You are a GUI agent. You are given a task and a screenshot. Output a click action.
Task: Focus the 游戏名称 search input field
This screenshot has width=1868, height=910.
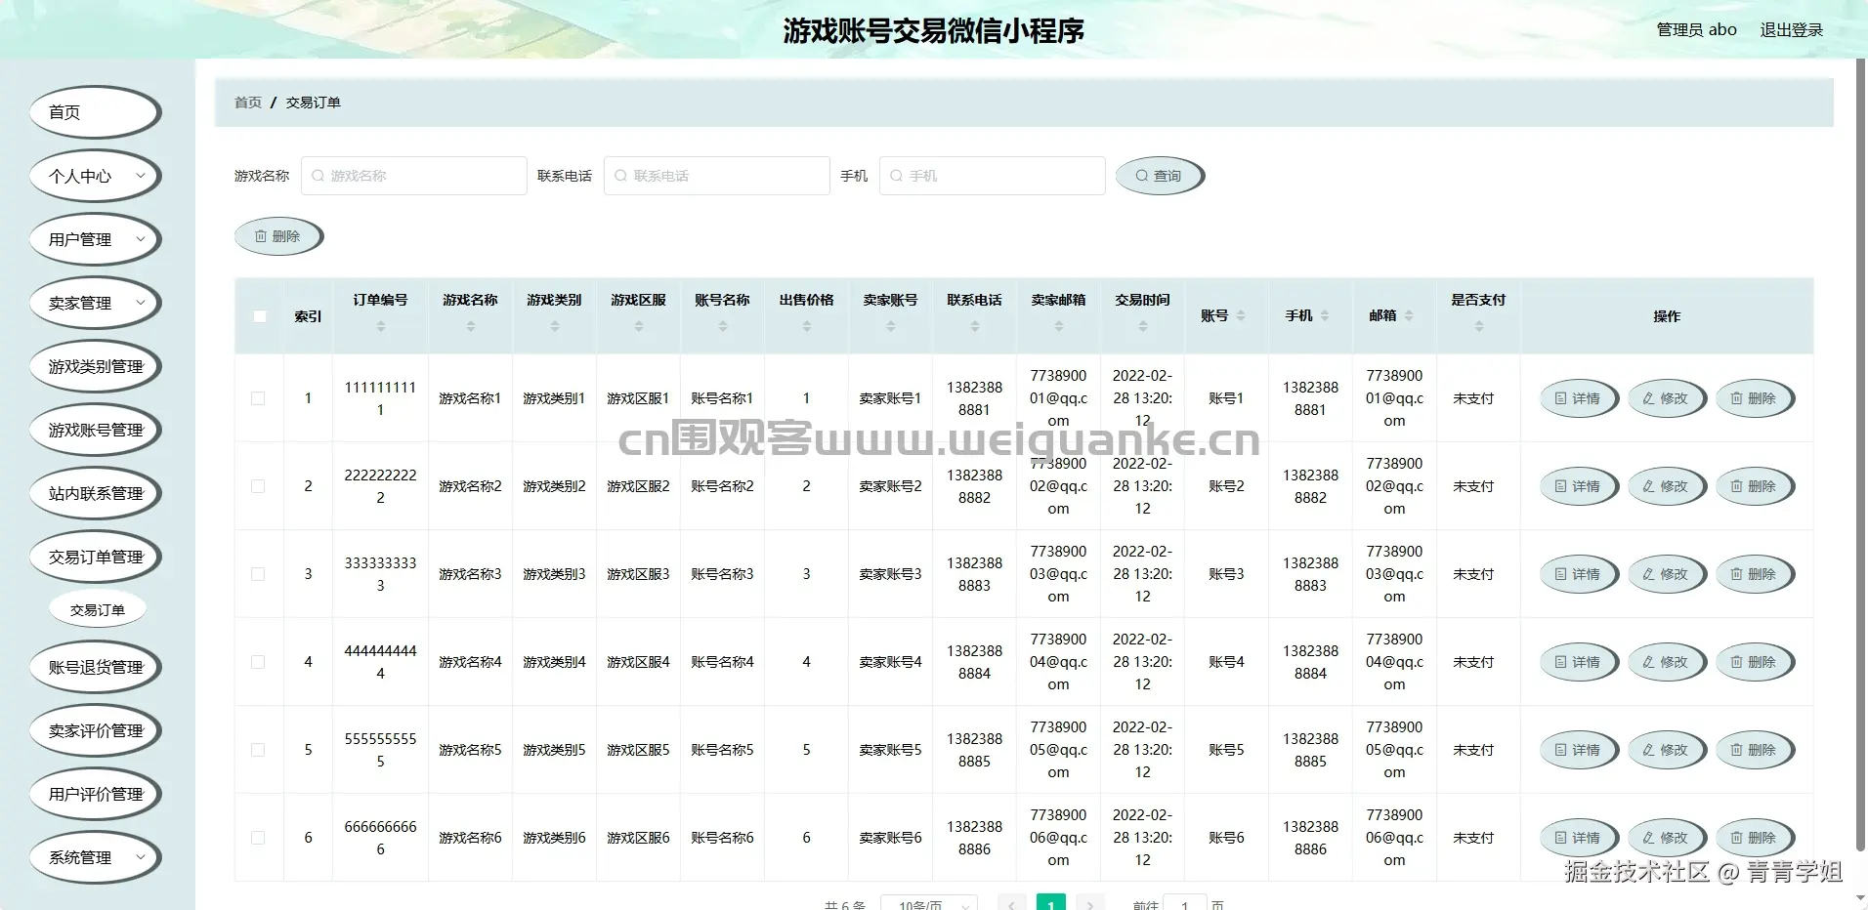coord(414,176)
